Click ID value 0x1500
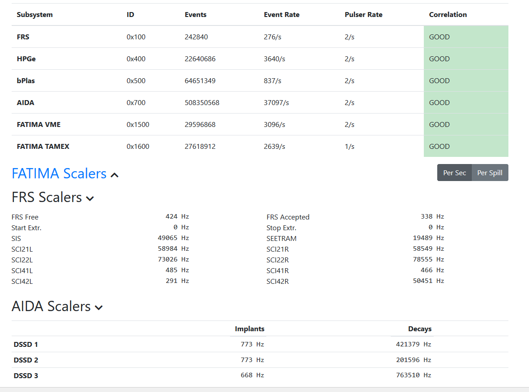This screenshot has width=529, height=392. click(x=138, y=124)
